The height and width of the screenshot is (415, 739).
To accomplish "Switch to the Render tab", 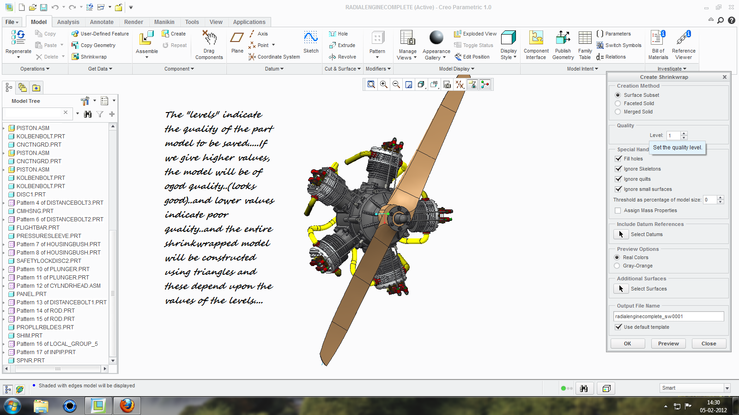I will tap(133, 22).
